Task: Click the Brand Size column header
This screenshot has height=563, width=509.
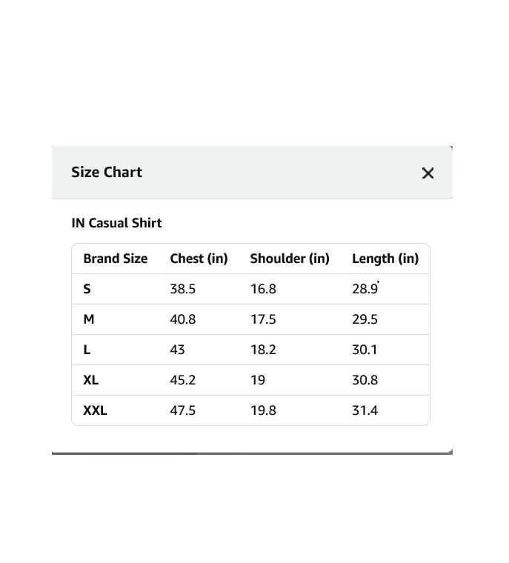Action: tap(116, 259)
